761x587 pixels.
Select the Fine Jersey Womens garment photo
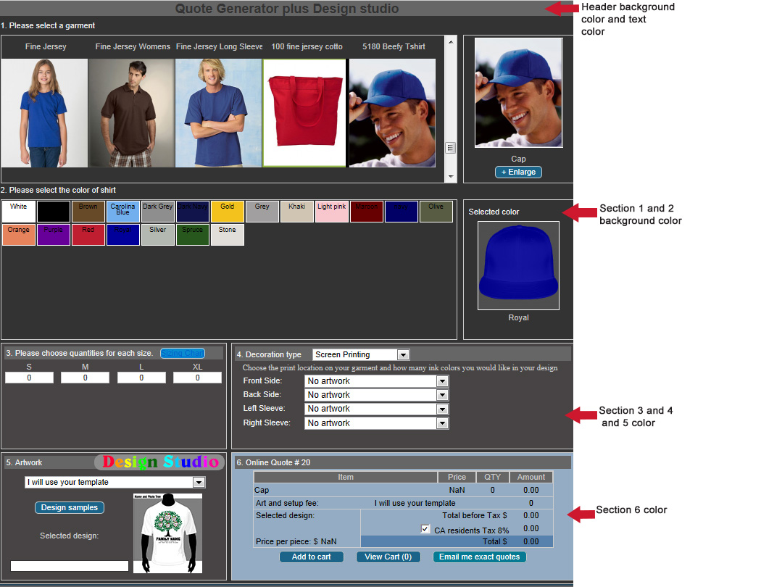click(131, 113)
